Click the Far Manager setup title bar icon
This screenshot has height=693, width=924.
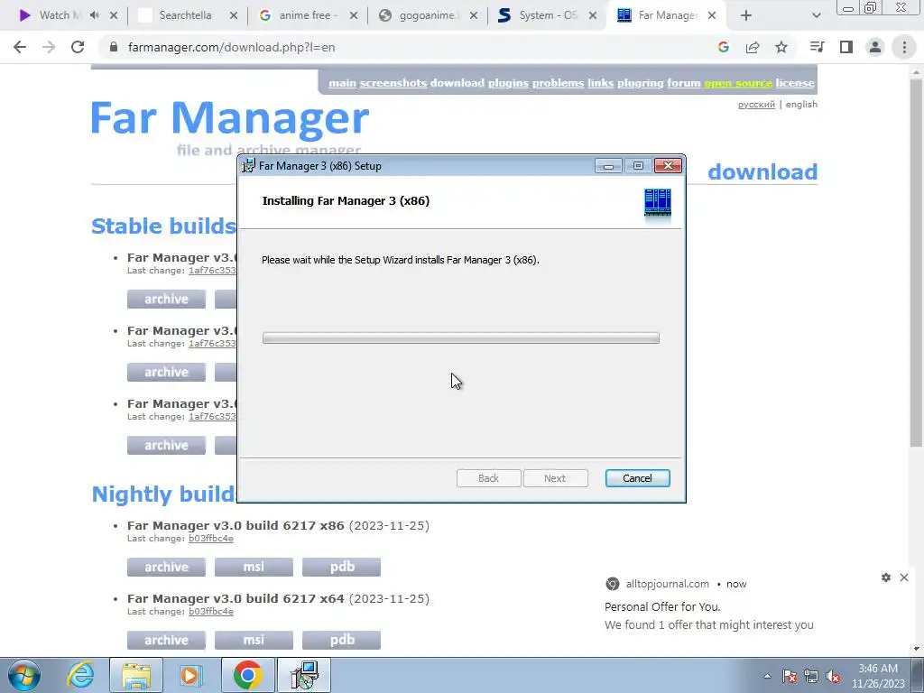click(249, 166)
